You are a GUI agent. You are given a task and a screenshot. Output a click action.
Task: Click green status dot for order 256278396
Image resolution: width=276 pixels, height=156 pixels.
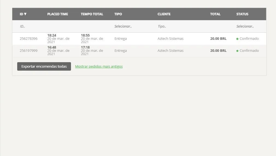pyautogui.click(x=237, y=39)
